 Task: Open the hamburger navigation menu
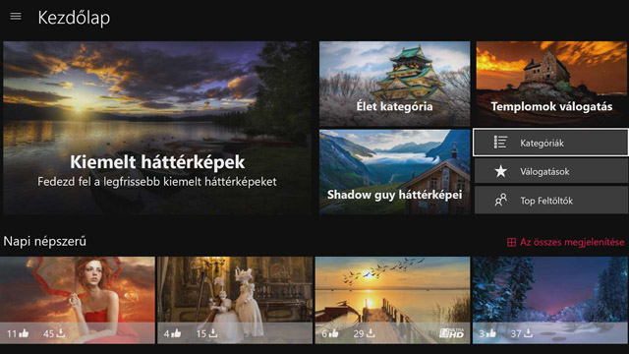[x=16, y=17]
